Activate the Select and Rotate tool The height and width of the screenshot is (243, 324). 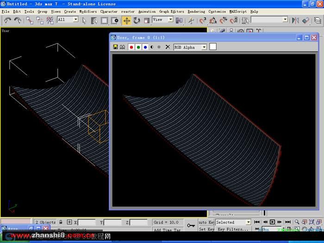click(137, 20)
